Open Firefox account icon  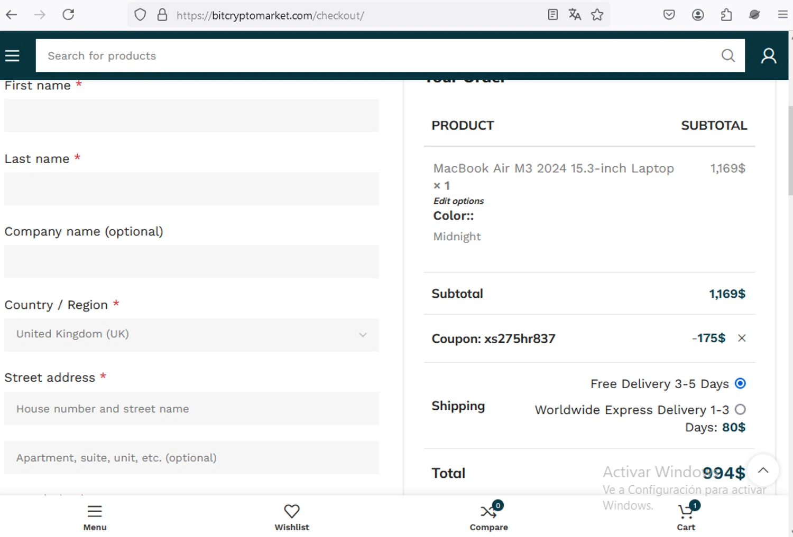tap(698, 15)
